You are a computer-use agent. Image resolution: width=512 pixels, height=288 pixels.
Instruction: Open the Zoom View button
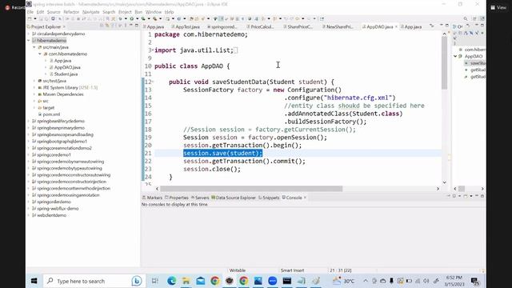coord(498,7)
